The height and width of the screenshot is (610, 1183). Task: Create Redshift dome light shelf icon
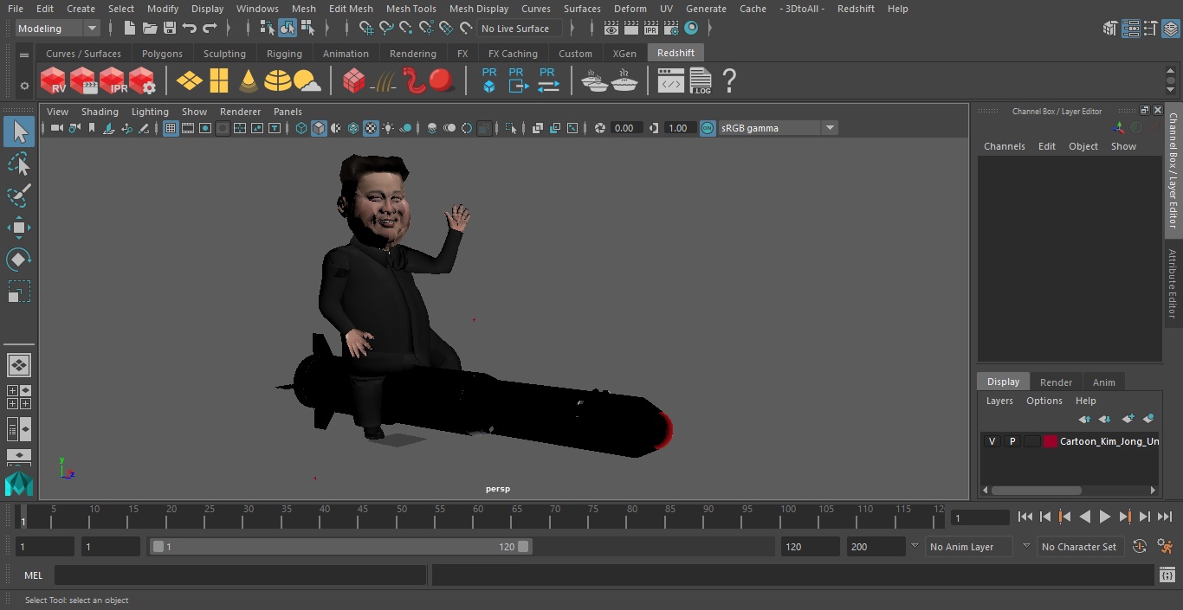278,81
